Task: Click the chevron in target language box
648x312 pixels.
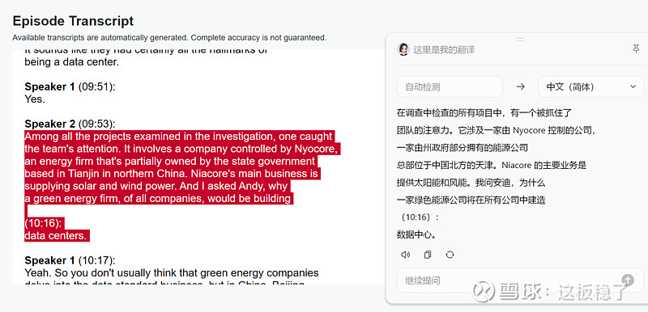Action: (633, 87)
